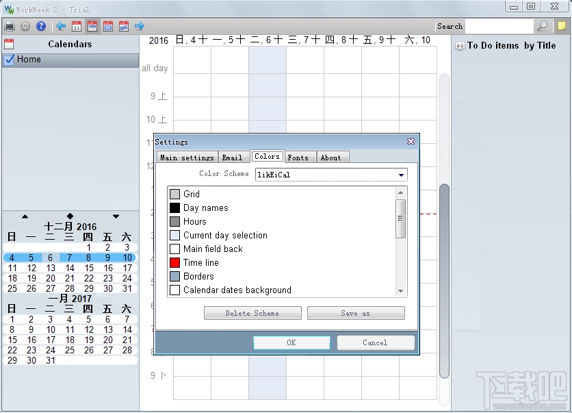Click Current day selection color swatch
The image size is (572, 413).
(x=174, y=235)
